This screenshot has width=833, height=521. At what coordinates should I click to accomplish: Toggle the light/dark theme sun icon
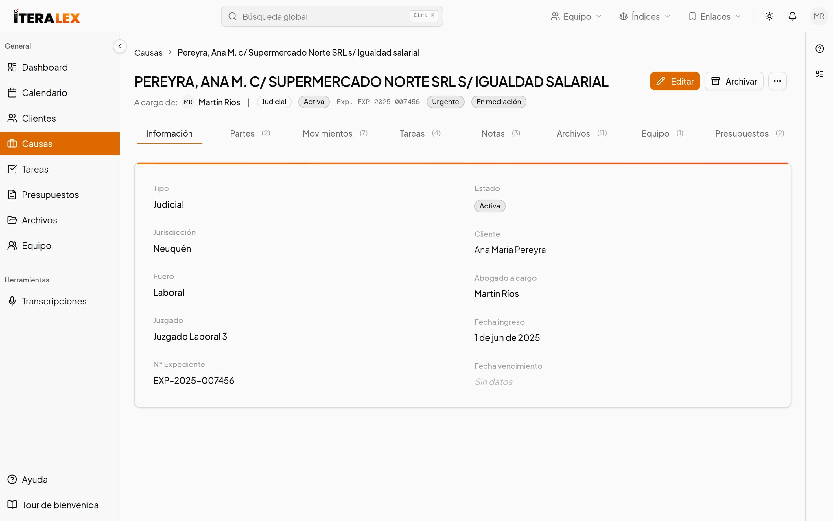pyautogui.click(x=769, y=16)
